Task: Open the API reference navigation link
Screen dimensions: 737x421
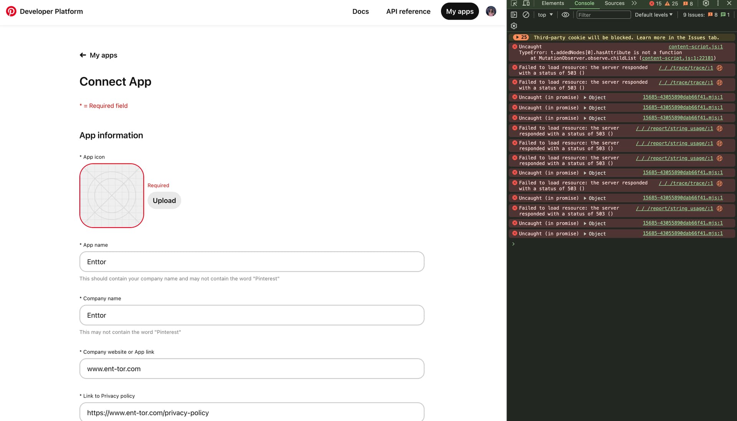Action: point(408,12)
